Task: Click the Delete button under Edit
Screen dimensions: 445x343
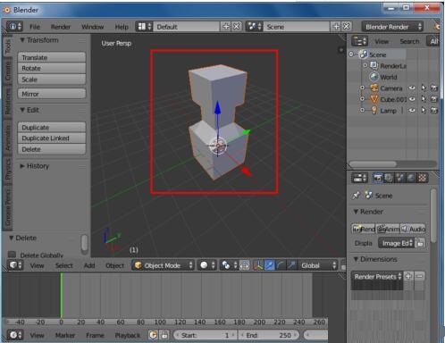Action: coord(52,149)
